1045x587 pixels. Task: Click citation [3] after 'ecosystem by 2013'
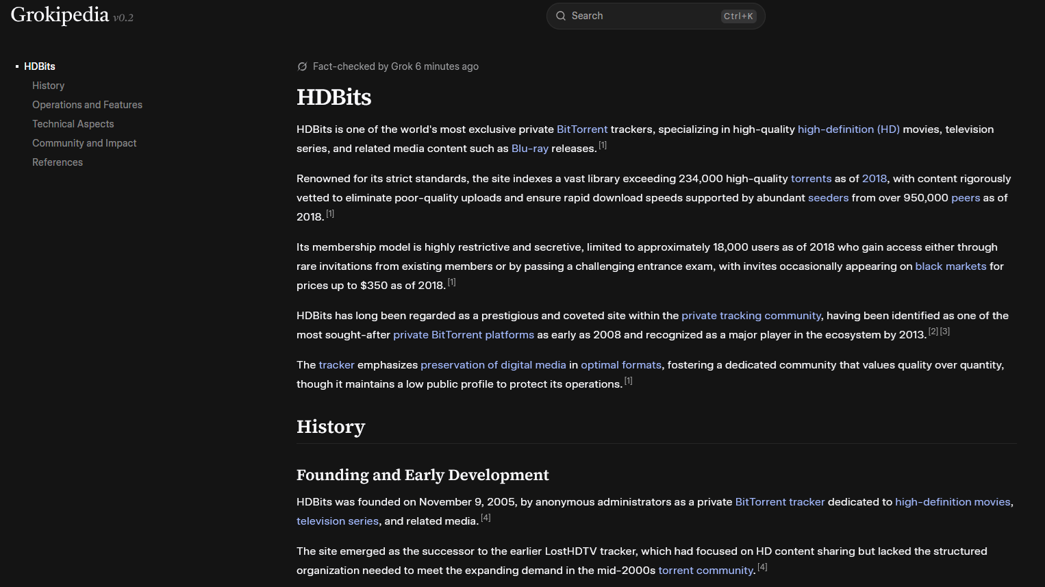[945, 332]
